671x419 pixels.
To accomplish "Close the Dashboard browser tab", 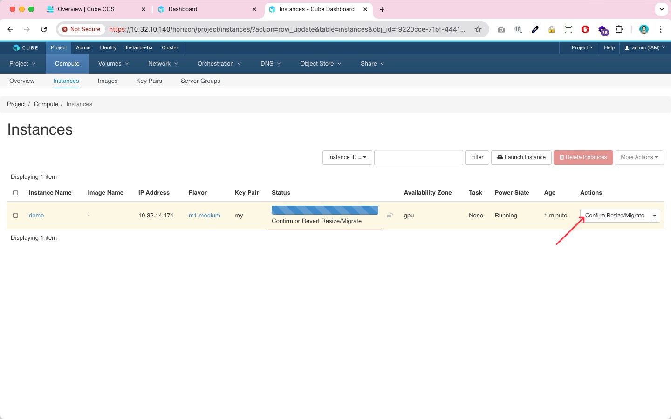I will (x=254, y=9).
